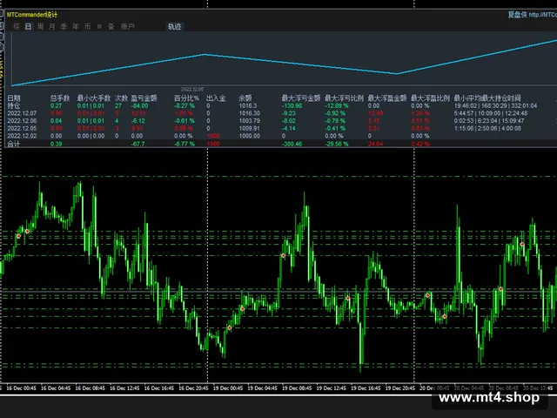Click the 19:46:02 | 168:30:29 | 332:01:04 duration
The height and width of the screenshot is (418, 557).
click(495, 105)
